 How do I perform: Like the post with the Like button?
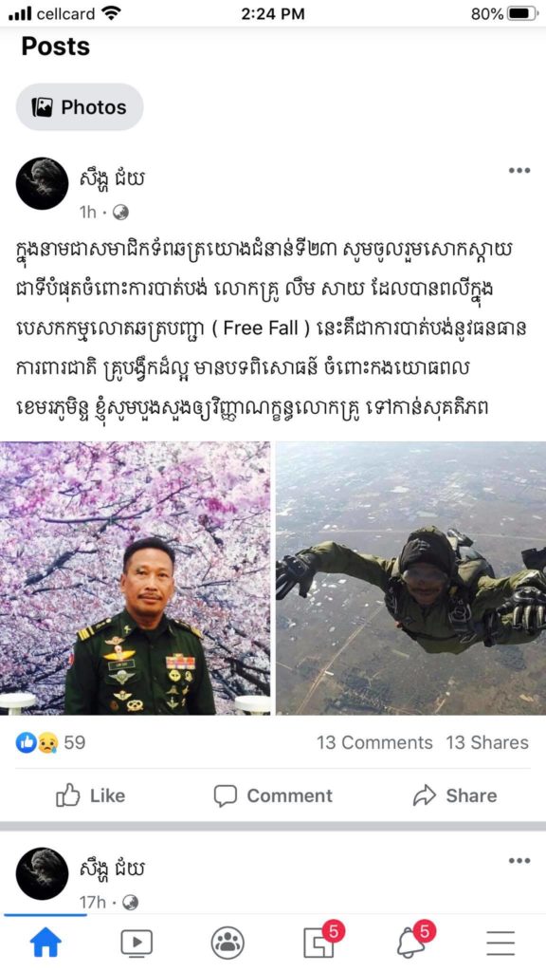[90, 795]
